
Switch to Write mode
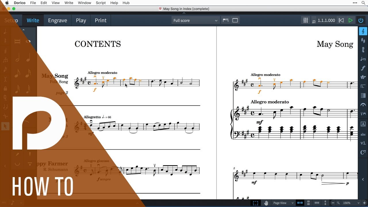click(x=33, y=20)
